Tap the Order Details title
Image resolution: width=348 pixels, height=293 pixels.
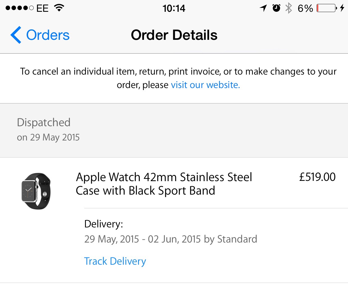point(174,35)
